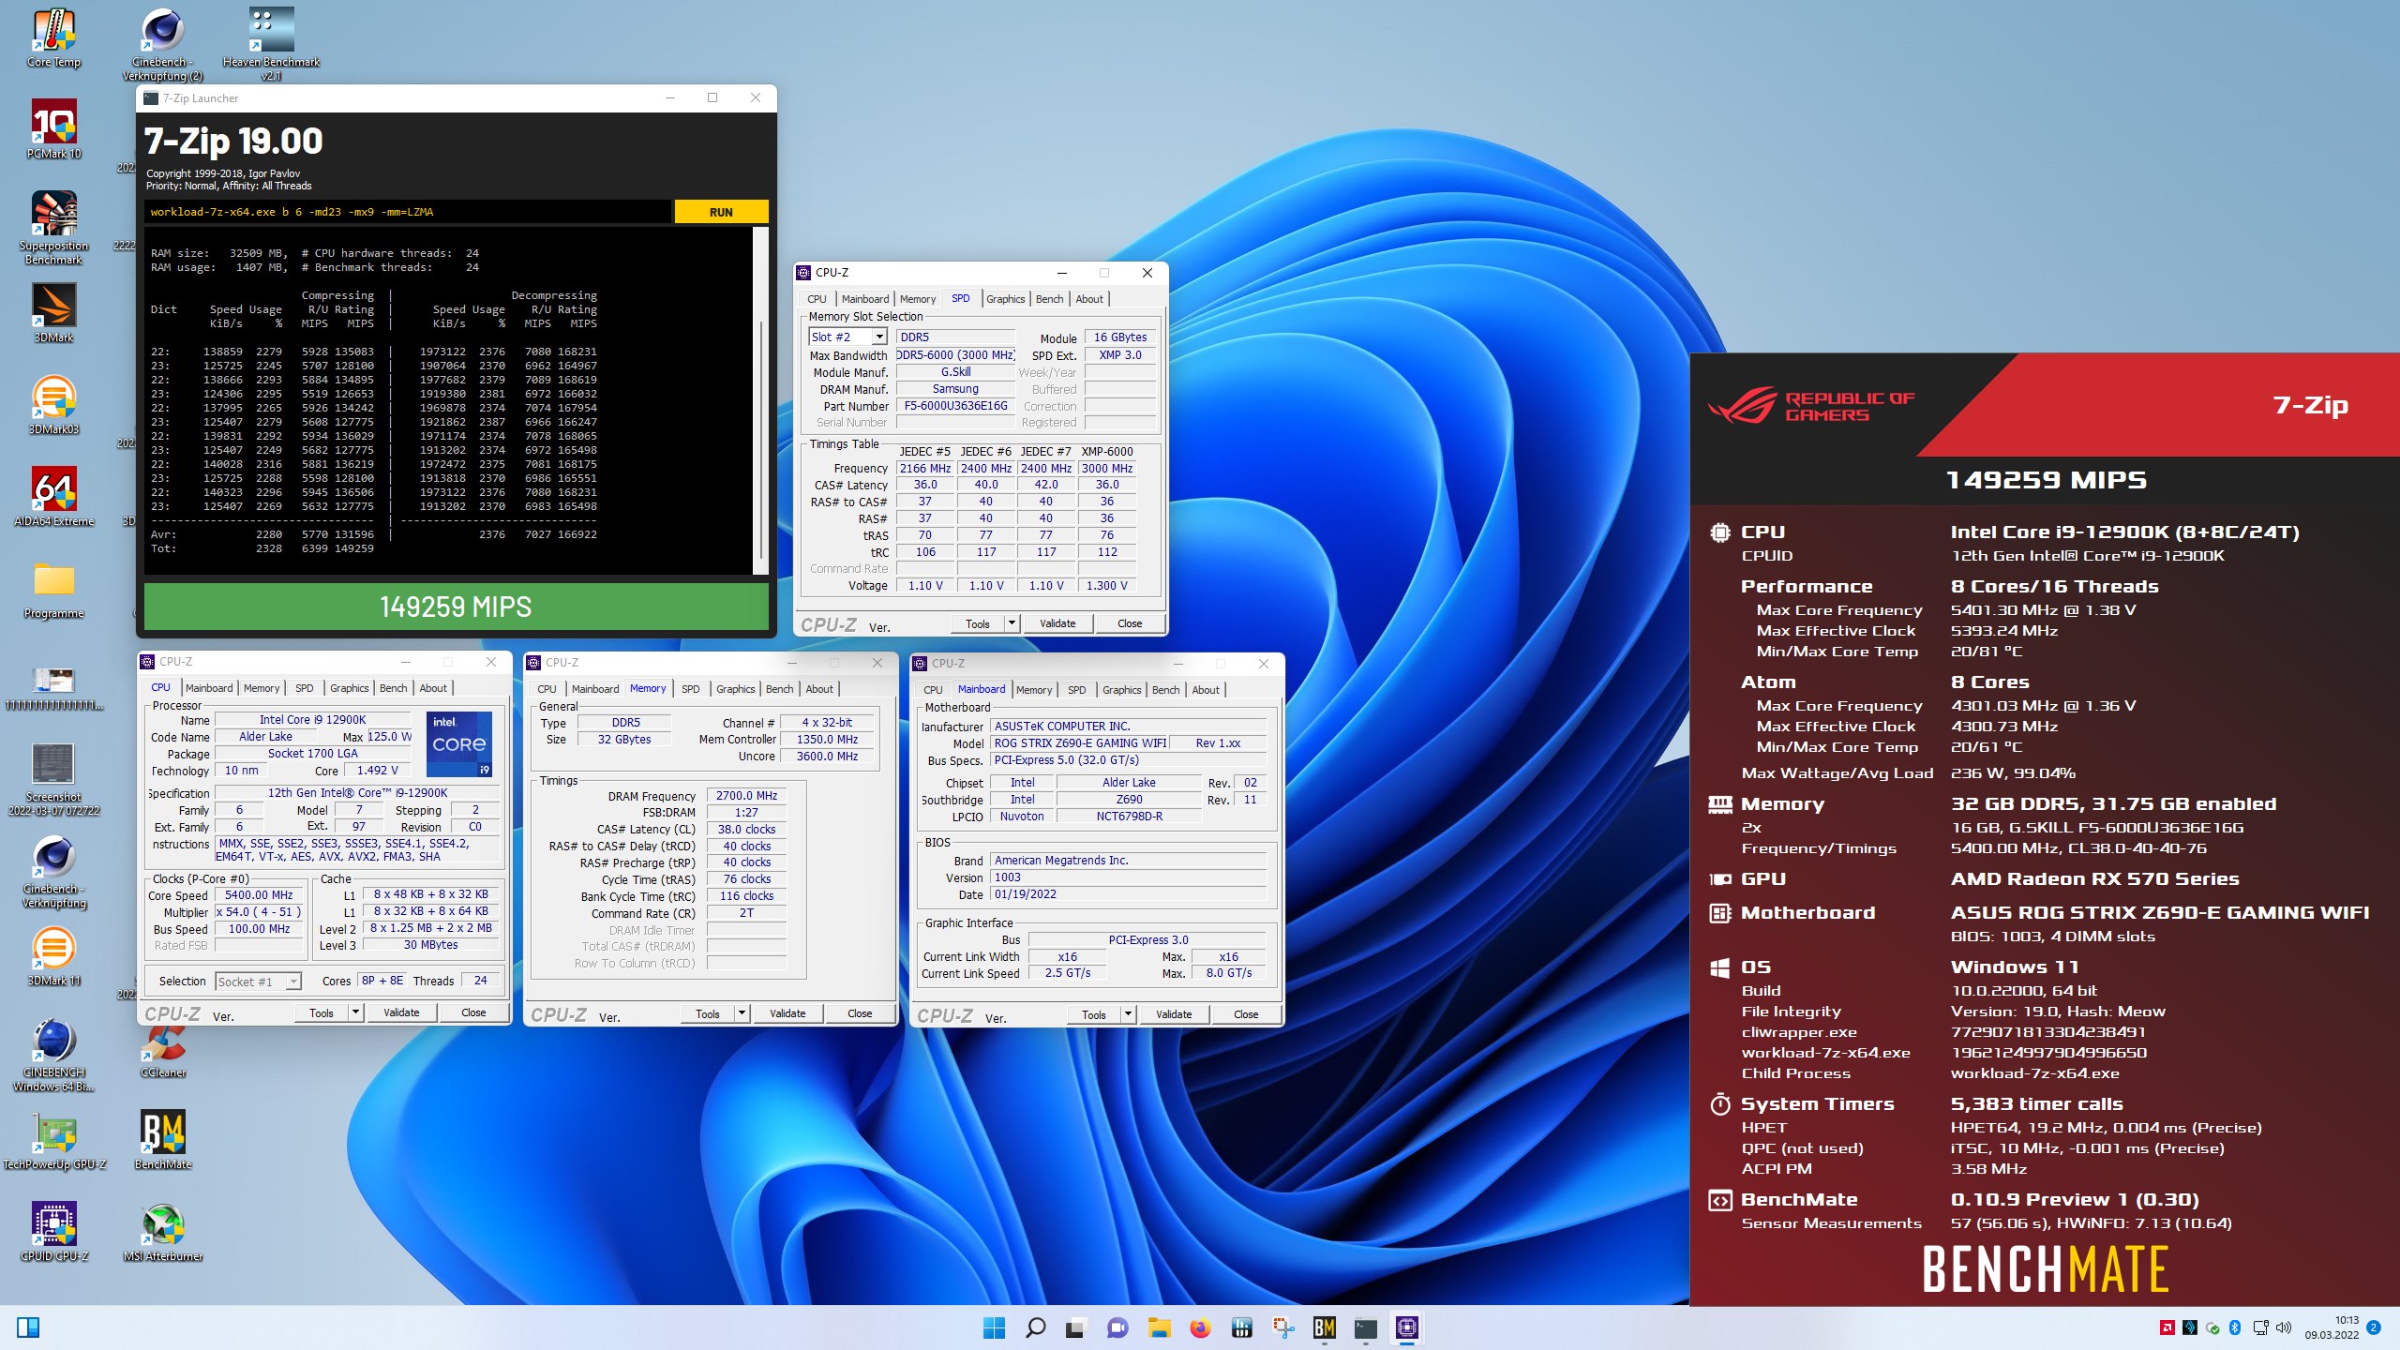Expand Tools arrow in the Memory CPU-Z window

click(742, 1013)
